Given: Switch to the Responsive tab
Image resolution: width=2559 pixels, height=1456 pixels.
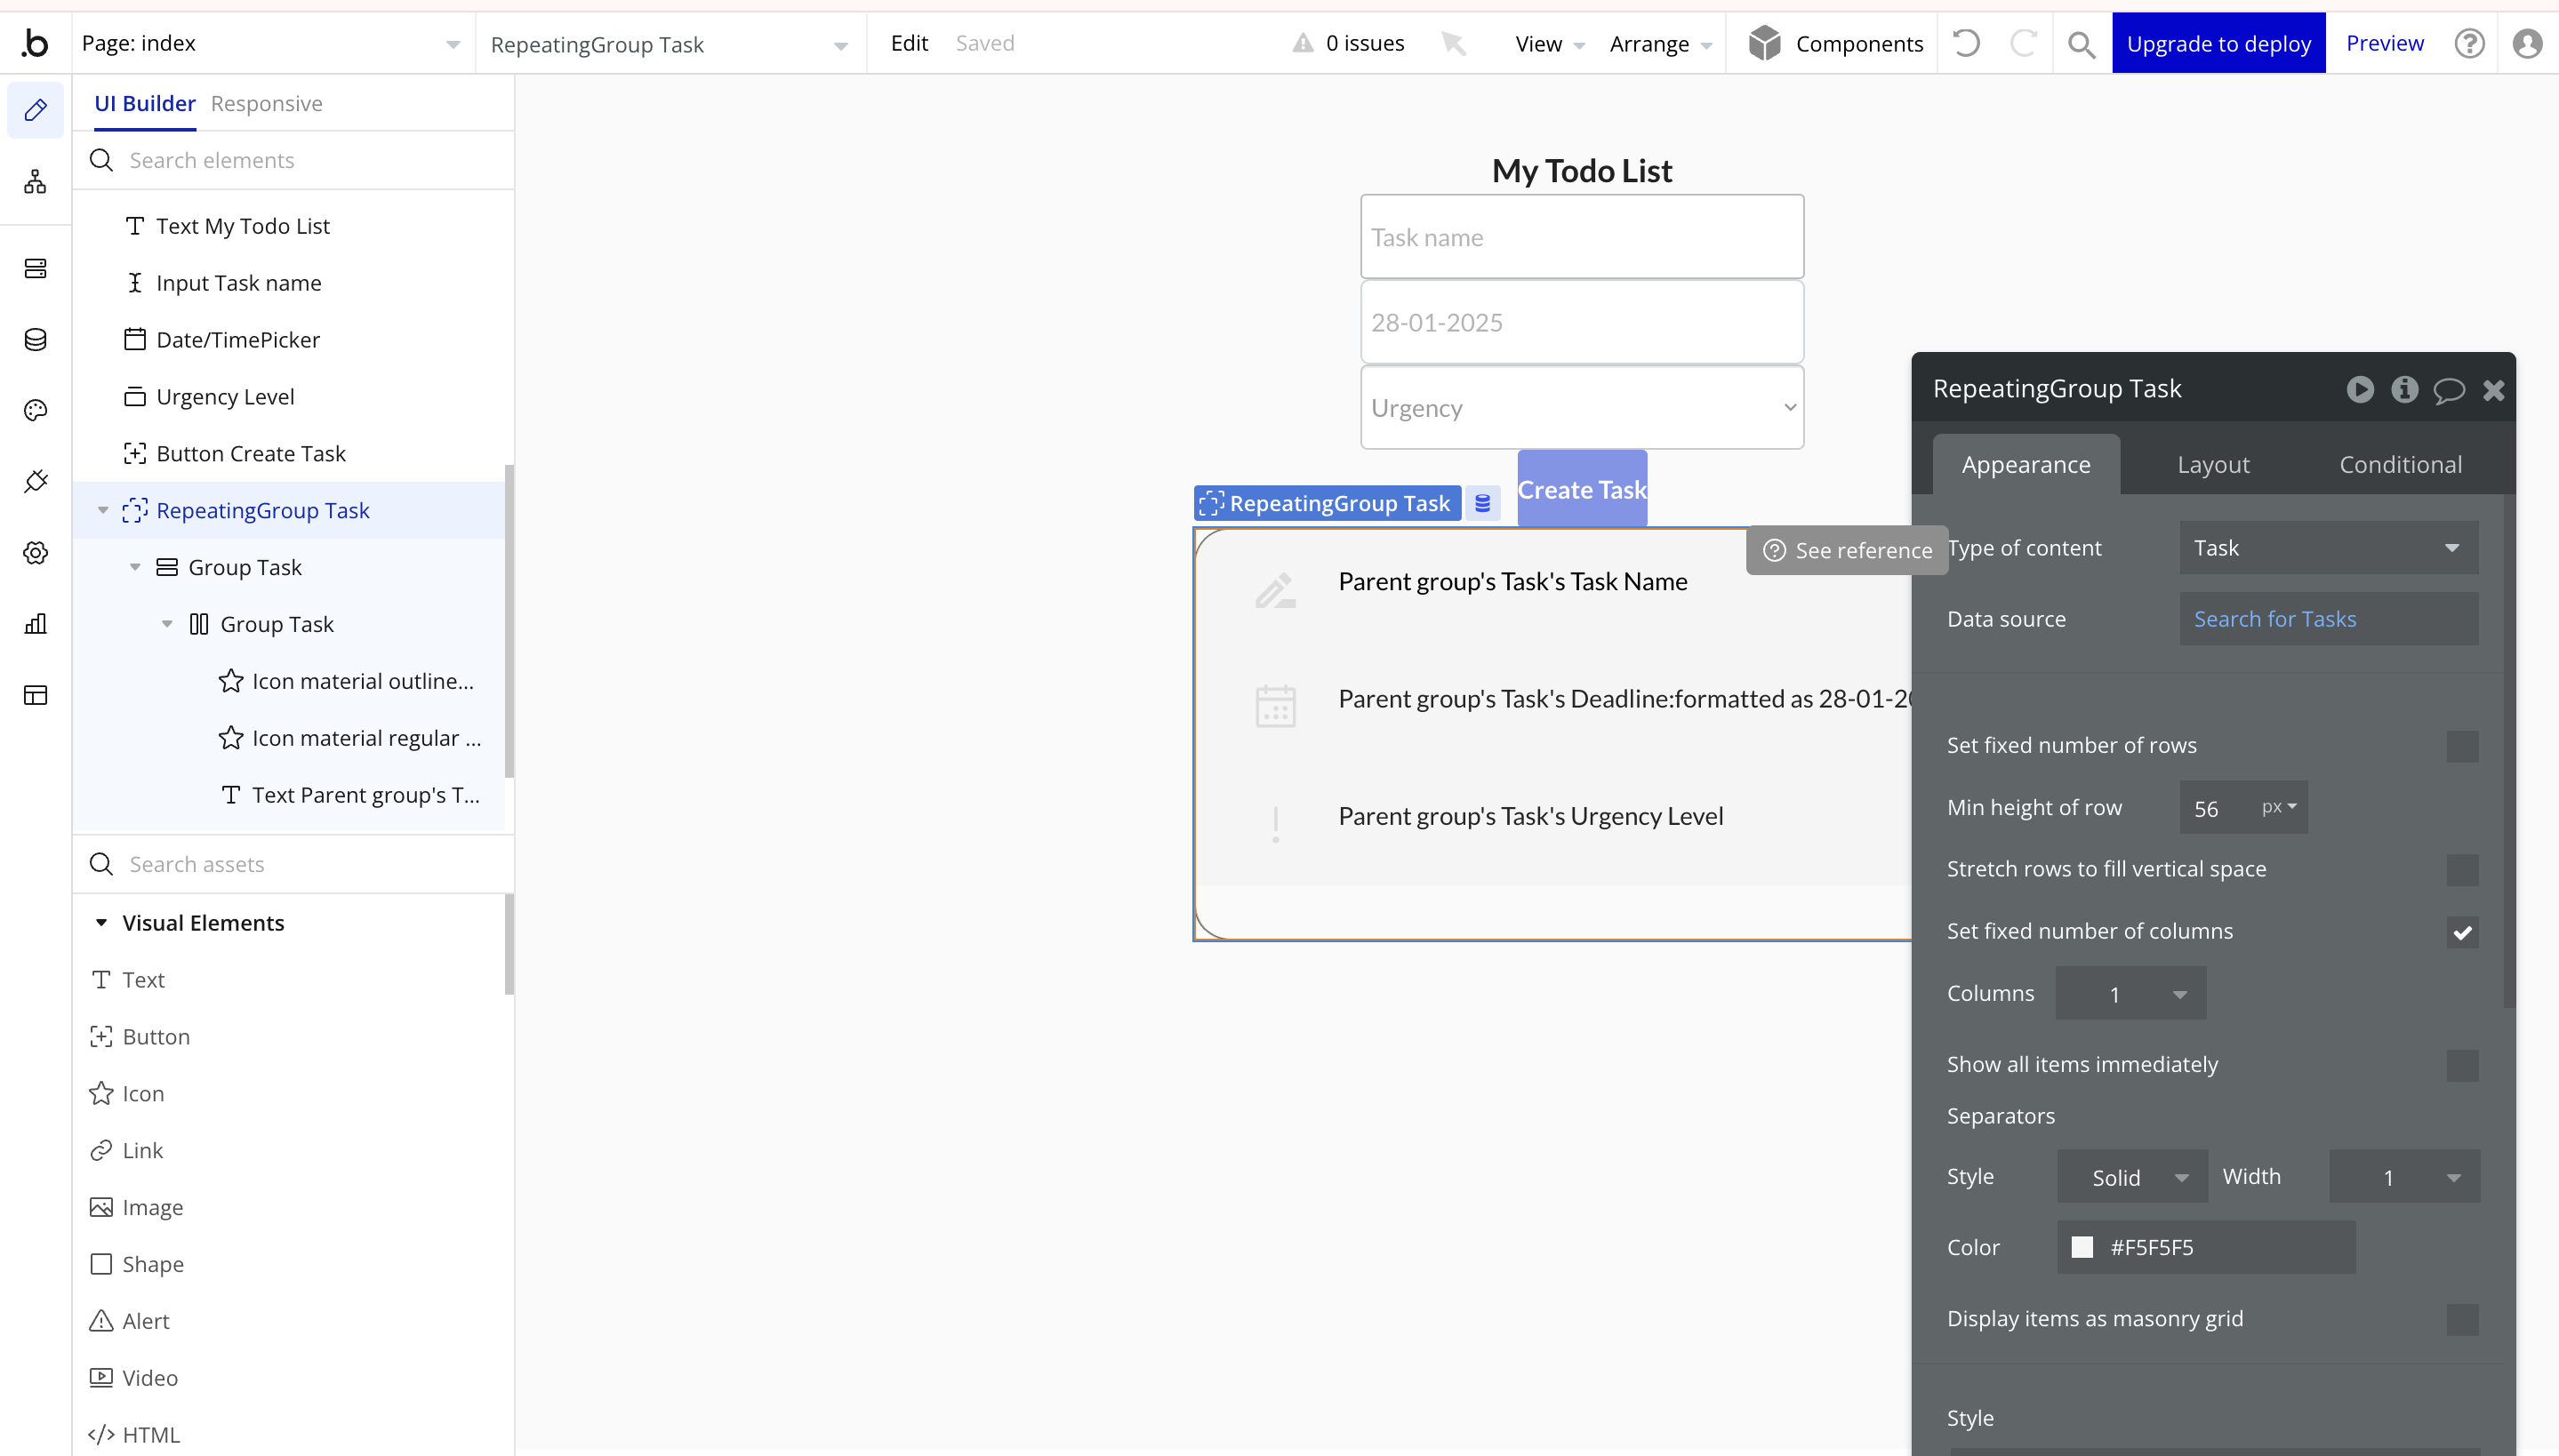Looking at the screenshot, I should [266, 104].
